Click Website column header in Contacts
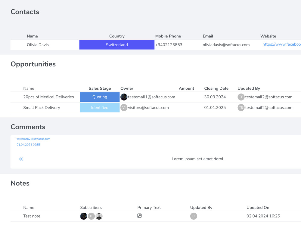The height and width of the screenshot is (225, 301). click(268, 36)
